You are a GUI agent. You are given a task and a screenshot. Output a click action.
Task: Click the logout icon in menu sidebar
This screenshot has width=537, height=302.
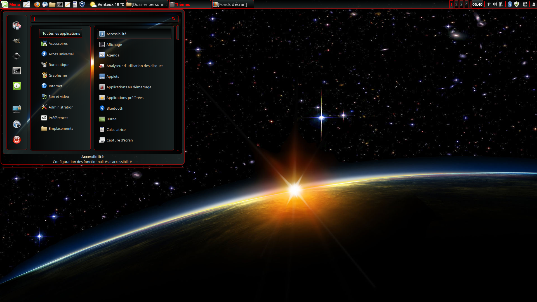point(17,124)
